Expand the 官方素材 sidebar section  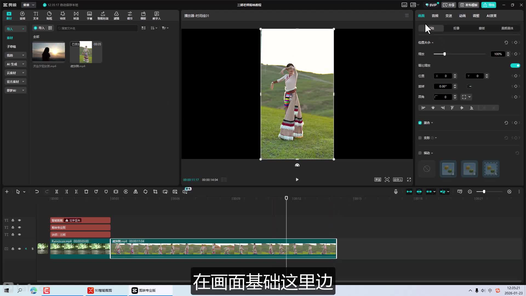[15, 82]
